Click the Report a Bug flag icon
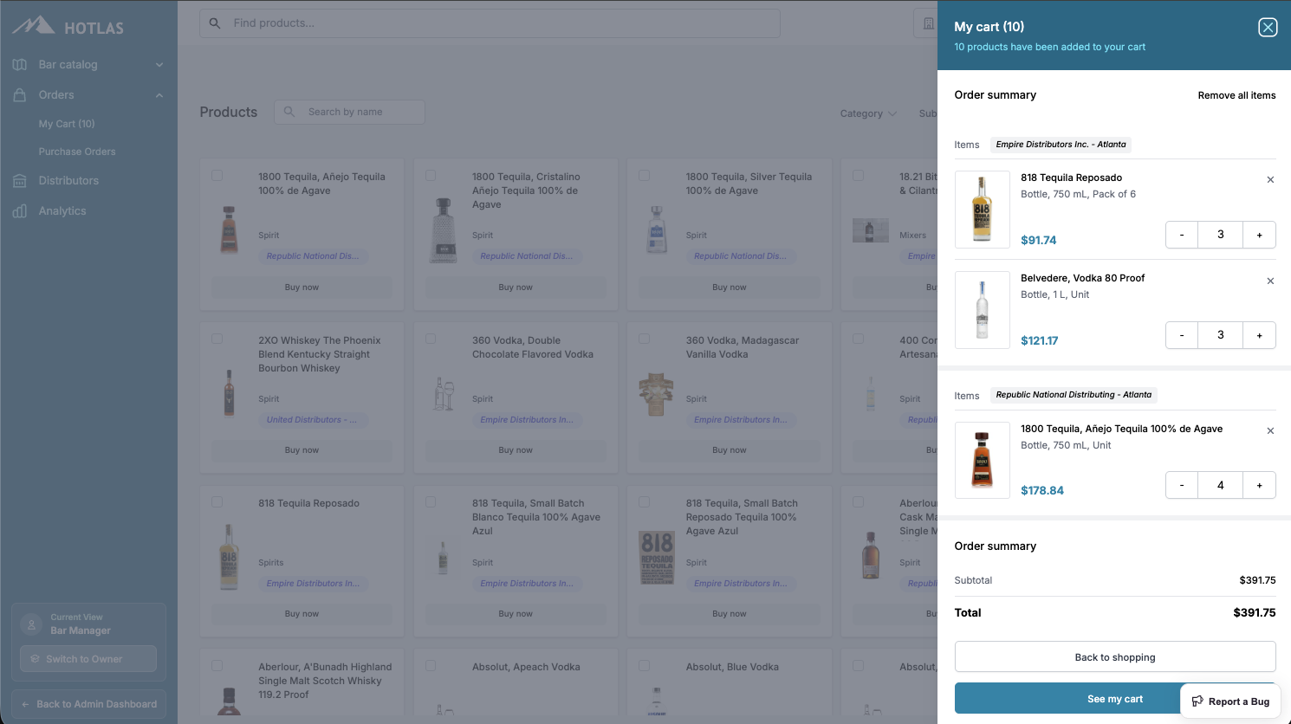The image size is (1291, 724). tap(1197, 701)
